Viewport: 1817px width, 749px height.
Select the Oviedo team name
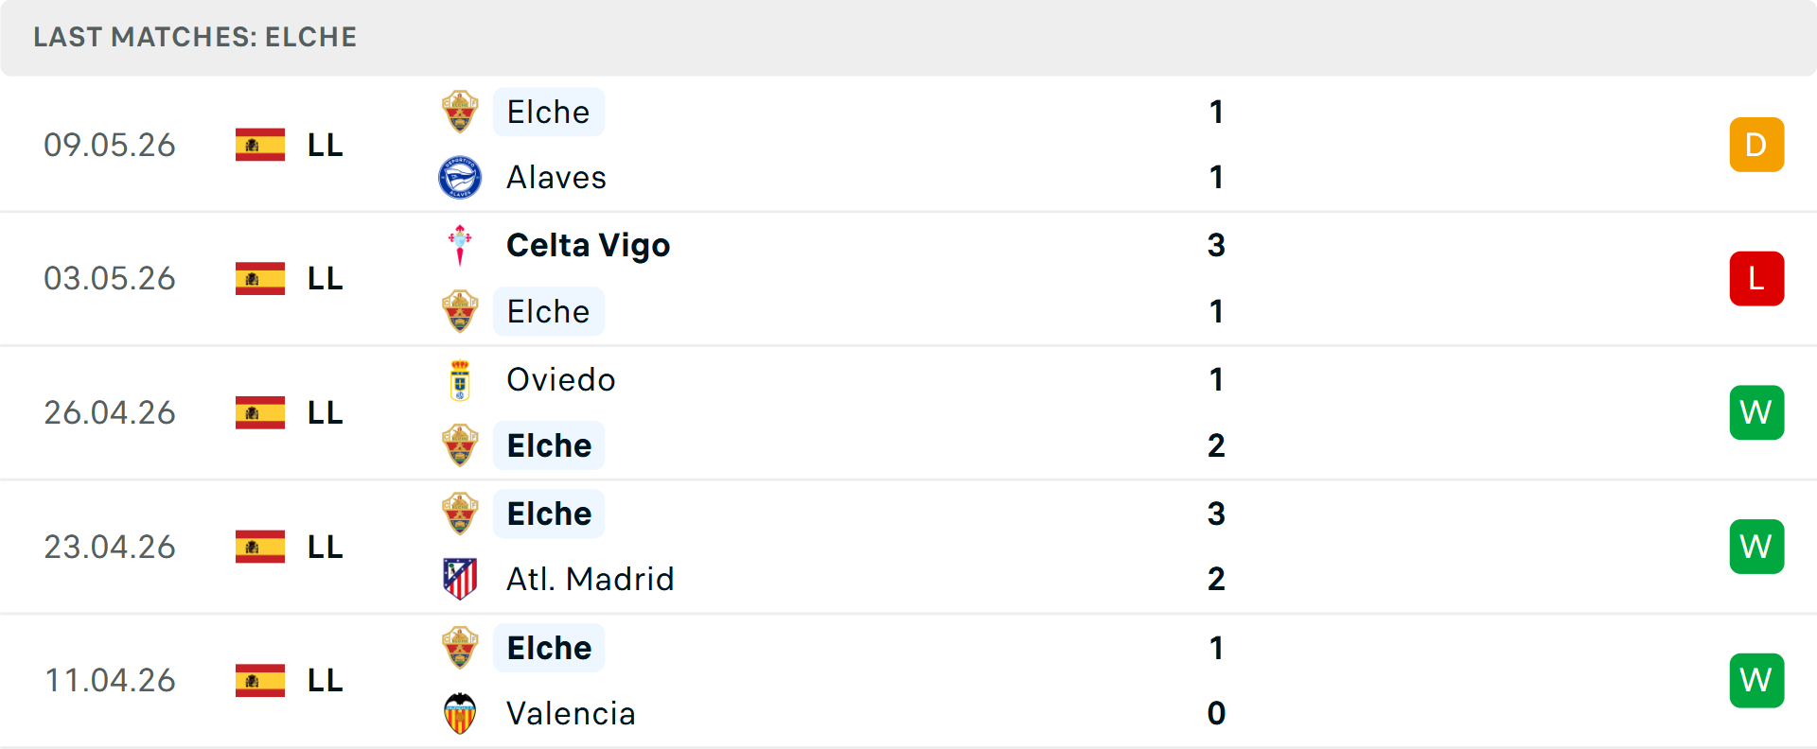pyautogui.click(x=561, y=380)
